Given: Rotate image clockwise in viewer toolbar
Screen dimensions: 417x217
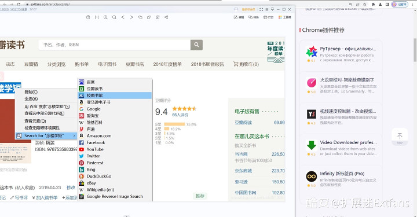Looking at the screenshot, I should [x=149, y=17].
